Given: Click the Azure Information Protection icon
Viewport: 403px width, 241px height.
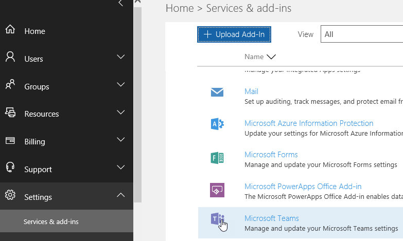Looking at the screenshot, I should 217,124.
